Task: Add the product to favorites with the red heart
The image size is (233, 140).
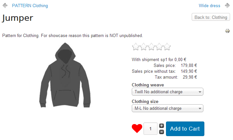Action: tap(137, 129)
